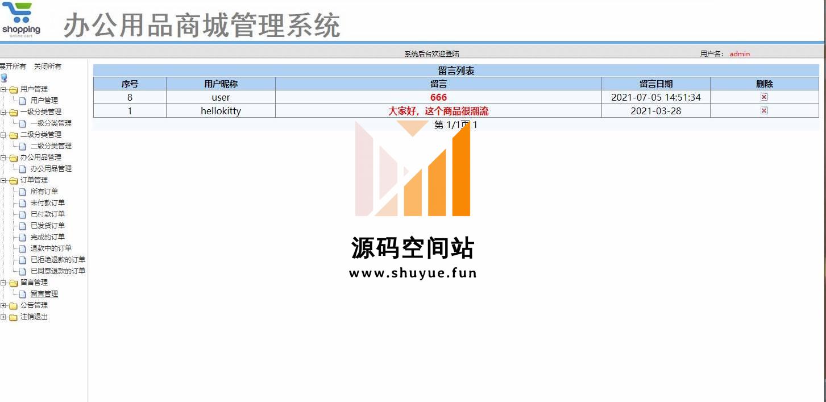Collapse the 订单管理 tree node
Image resolution: width=826 pixels, height=402 pixels.
[x=3, y=180]
